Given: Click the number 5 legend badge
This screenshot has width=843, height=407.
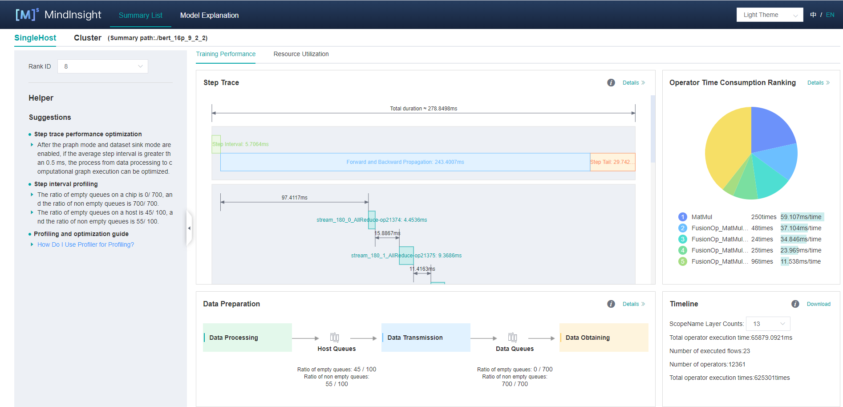Looking at the screenshot, I should point(682,261).
